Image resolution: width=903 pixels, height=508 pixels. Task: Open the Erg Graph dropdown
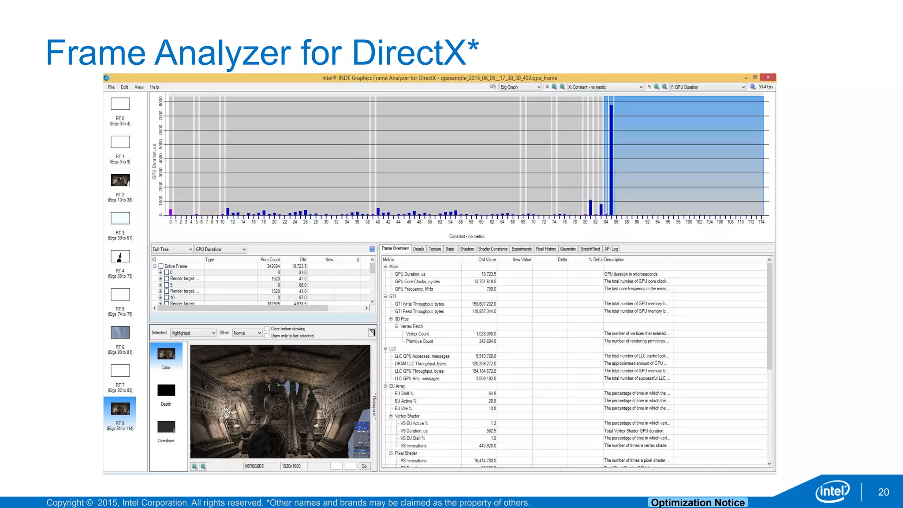point(520,87)
